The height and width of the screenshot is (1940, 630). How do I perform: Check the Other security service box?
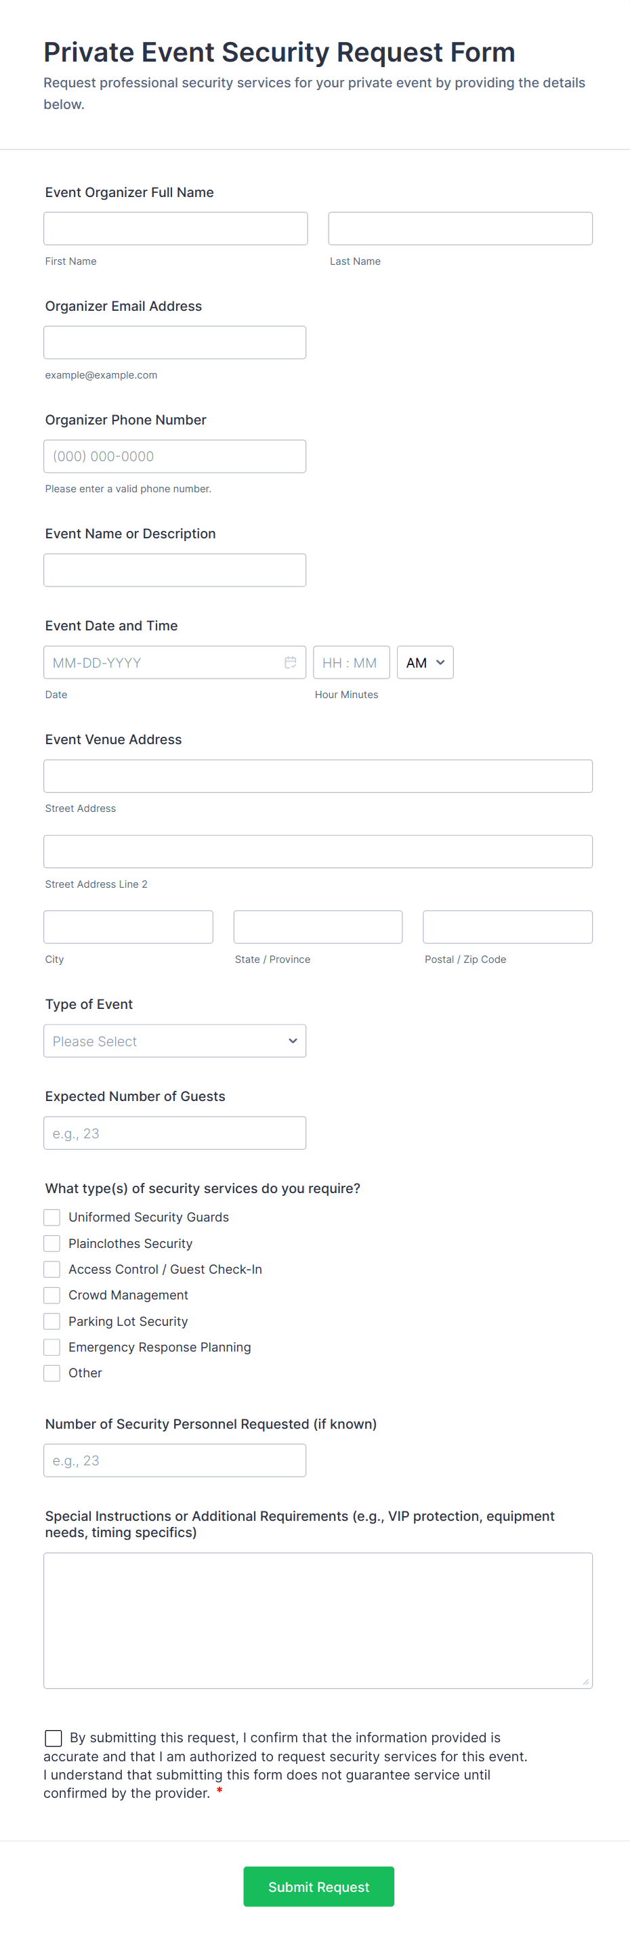[x=52, y=1373]
